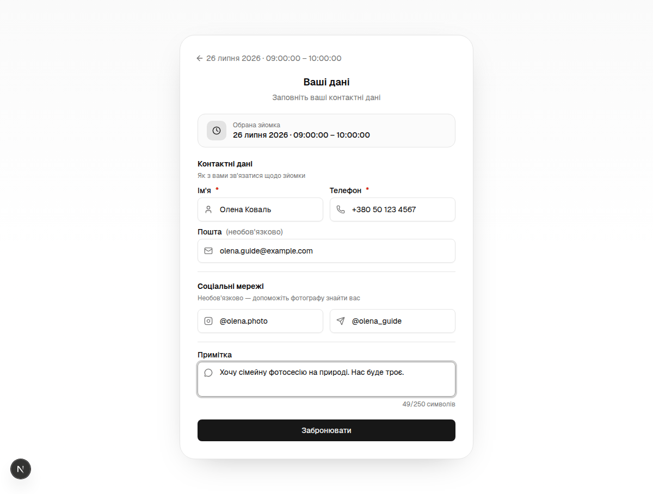The height and width of the screenshot is (494, 653).
Task: Focus the phone field +380 50 123 4567
Action: [392, 209]
